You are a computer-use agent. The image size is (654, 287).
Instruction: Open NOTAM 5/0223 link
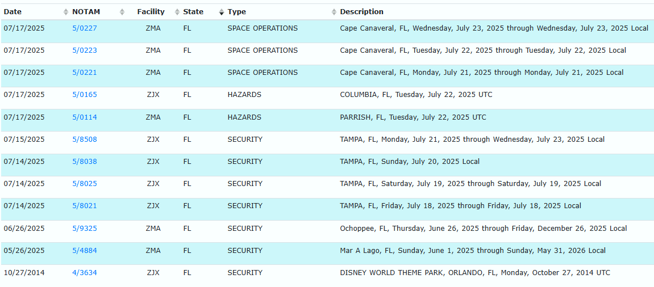point(85,50)
